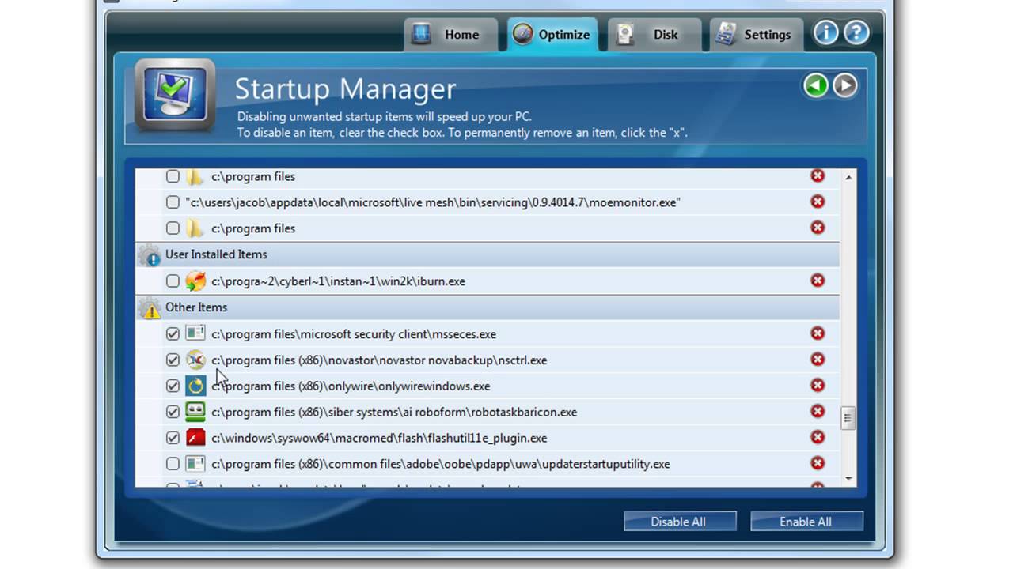Go to the Settings tab
1013x569 pixels.
pos(756,35)
